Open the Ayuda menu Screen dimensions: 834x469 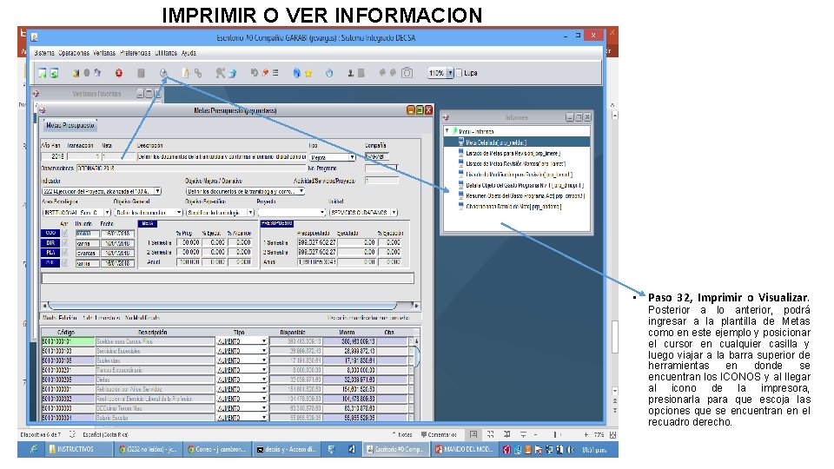(x=189, y=53)
